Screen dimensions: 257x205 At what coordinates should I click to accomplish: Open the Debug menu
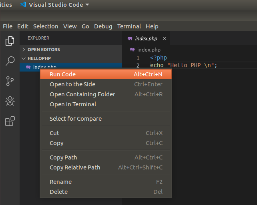click(103, 26)
